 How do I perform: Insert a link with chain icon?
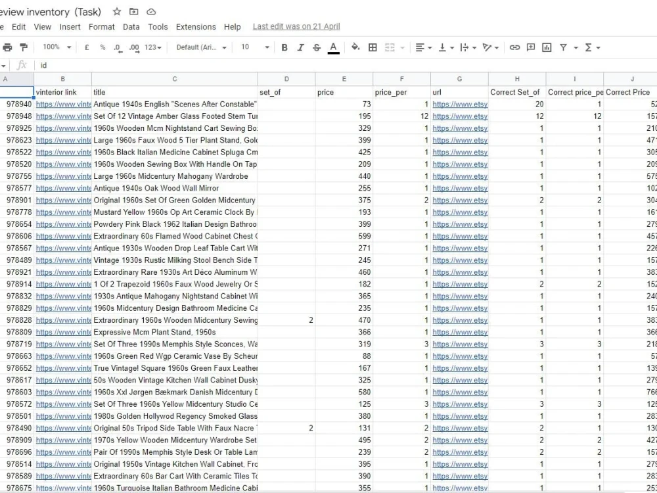coord(514,47)
